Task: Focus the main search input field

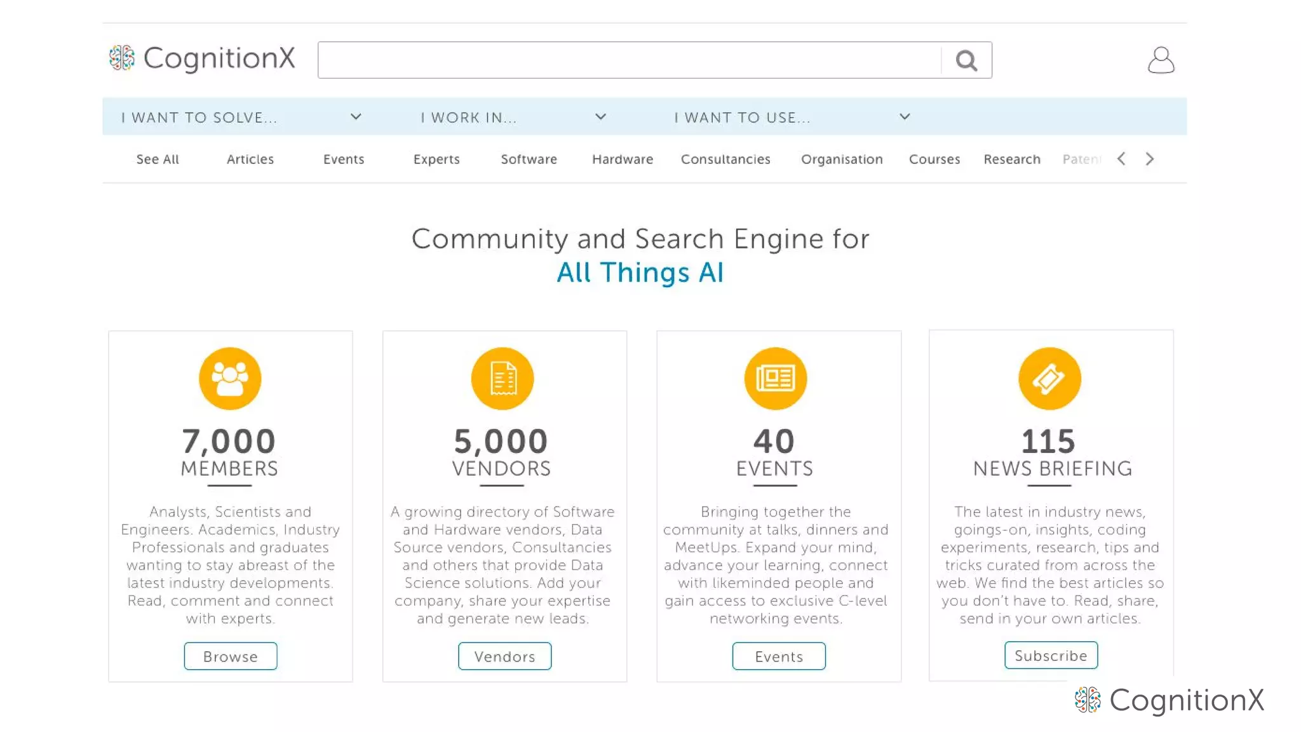Action: 629,60
